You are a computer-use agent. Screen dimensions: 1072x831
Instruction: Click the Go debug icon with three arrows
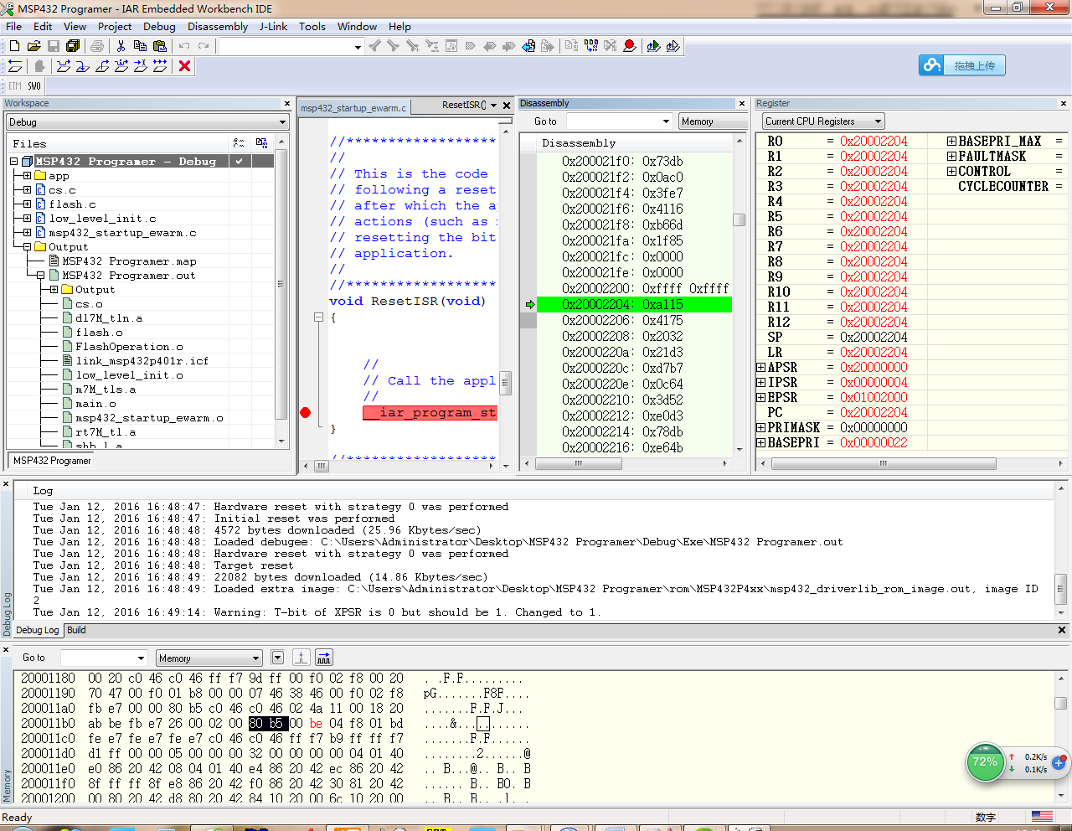(160, 66)
